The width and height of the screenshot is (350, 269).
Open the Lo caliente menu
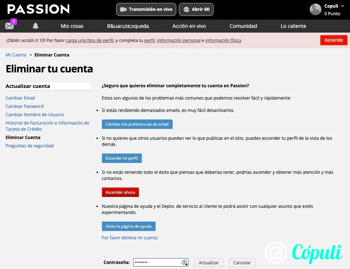pyautogui.click(x=293, y=26)
